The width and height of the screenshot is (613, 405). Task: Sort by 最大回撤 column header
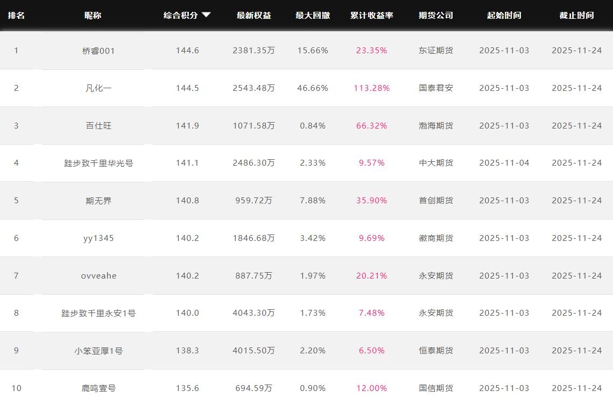[x=312, y=15]
